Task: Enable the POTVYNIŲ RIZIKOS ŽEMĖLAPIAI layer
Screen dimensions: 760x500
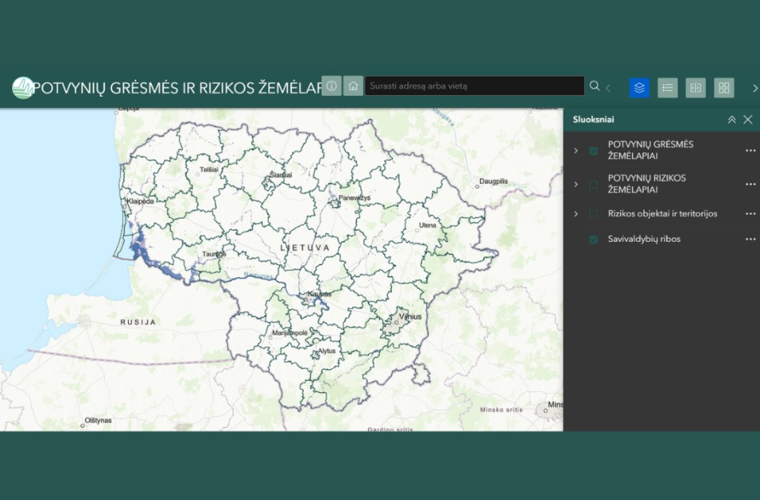Action: coord(592,184)
